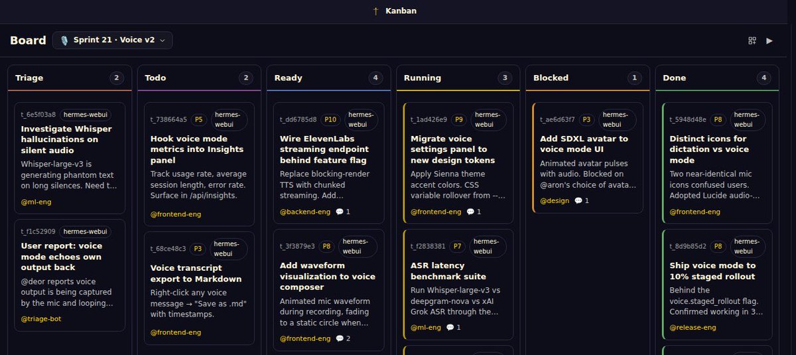Image resolution: width=796 pixels, height=355 pixels.
Task: Click hermes-webui tag on Ship voice mode card
Action: (749, 246)
